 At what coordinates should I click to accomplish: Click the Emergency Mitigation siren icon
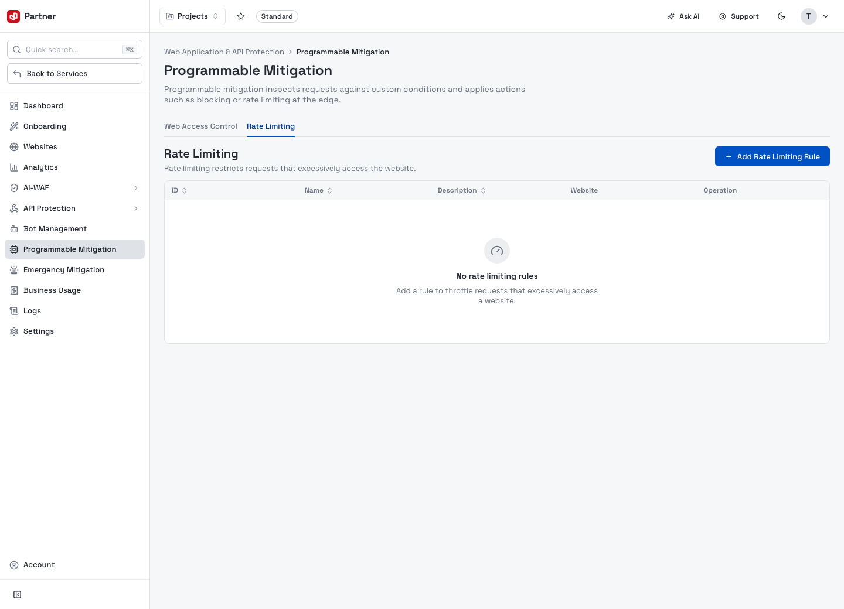coord(14,270)
